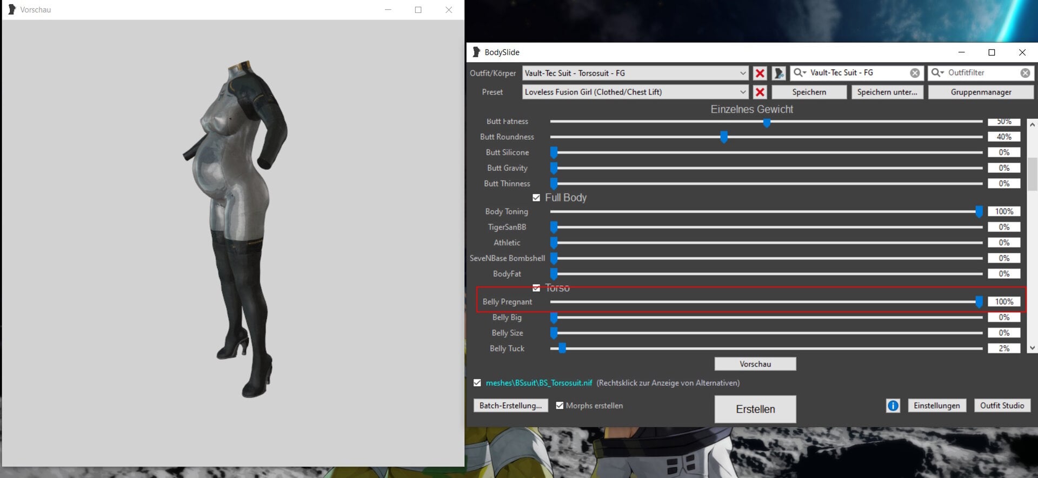Click the Body Toning slider handle
The width and height of the screenshot is (1038, 478).
pyautogui.click(x=979, y=212)
